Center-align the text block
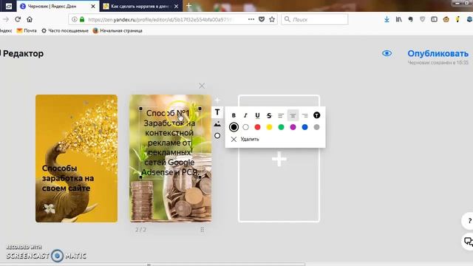Image resolution: width=473 pixels, height=266 pixels. coord(293,115)
